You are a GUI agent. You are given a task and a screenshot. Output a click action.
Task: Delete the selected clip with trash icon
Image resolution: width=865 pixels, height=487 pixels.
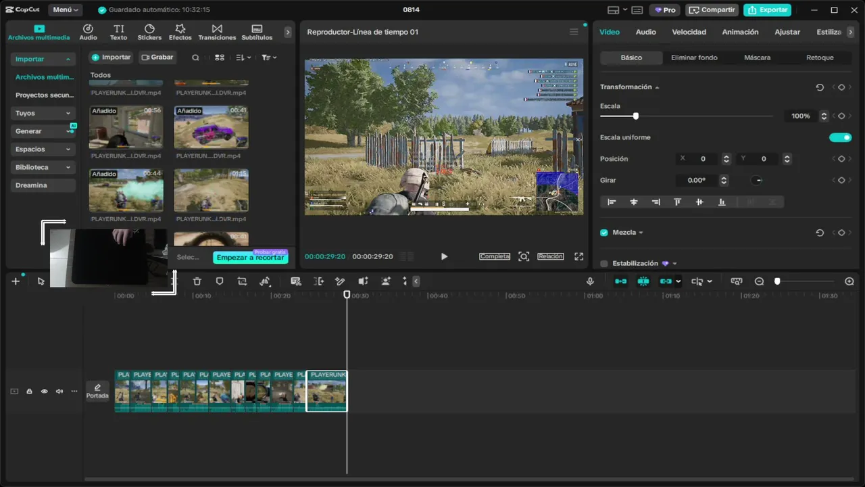[x=197, y=281]
